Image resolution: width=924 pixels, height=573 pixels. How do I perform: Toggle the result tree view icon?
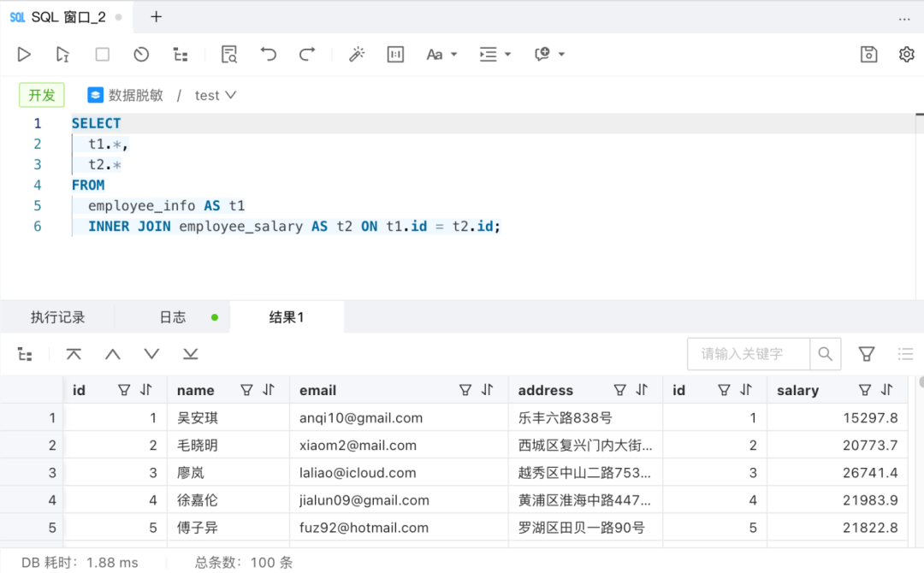(x=25, y=355)
